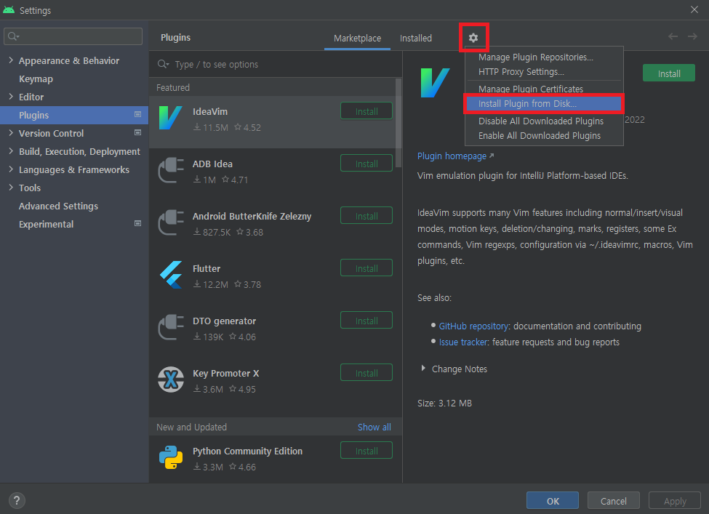Expand the Tools settings node
The height and width of the screenshot is (514, 709).
pos(11,187)
